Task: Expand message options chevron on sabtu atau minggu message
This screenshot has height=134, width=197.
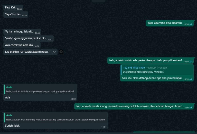Action: (54, 52)
